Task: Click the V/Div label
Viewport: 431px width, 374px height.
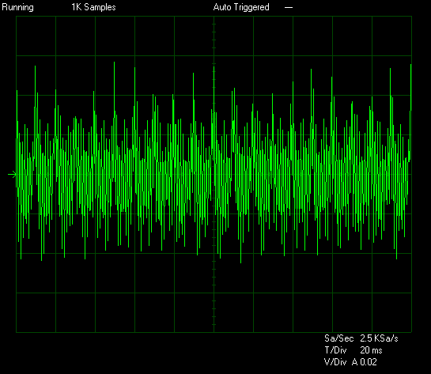Action: tap(335, 362)
